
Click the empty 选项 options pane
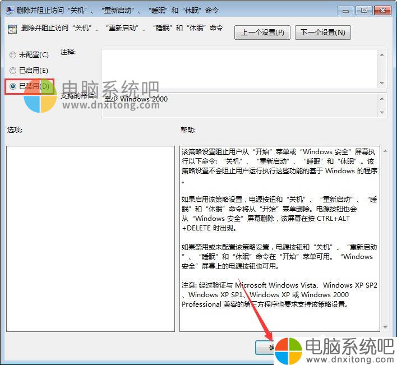tap(90, 239)
